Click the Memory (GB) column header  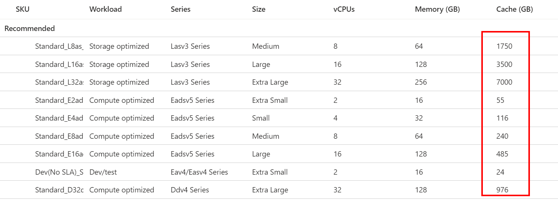tap(437, 9)
